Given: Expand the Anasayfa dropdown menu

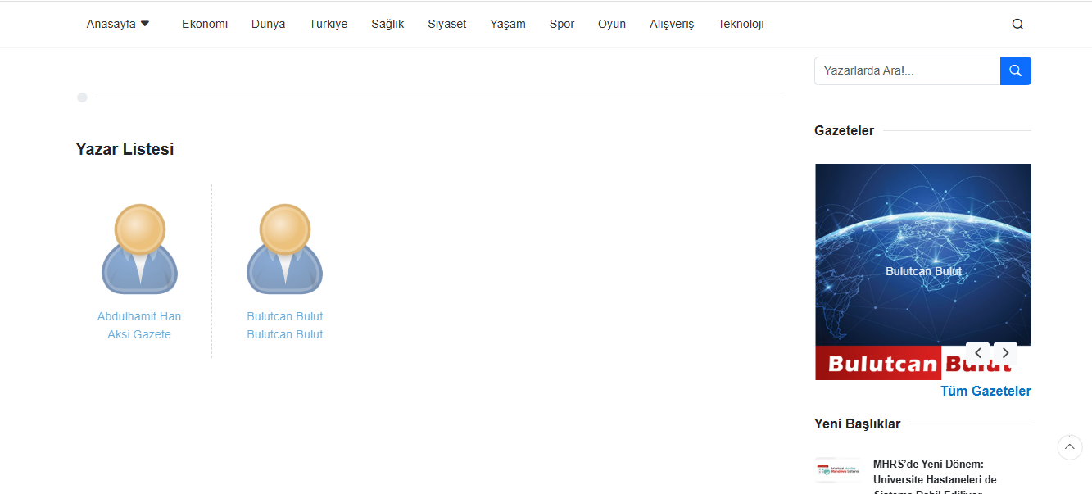Looking at the screenshot, I should (x=118, y=24).
